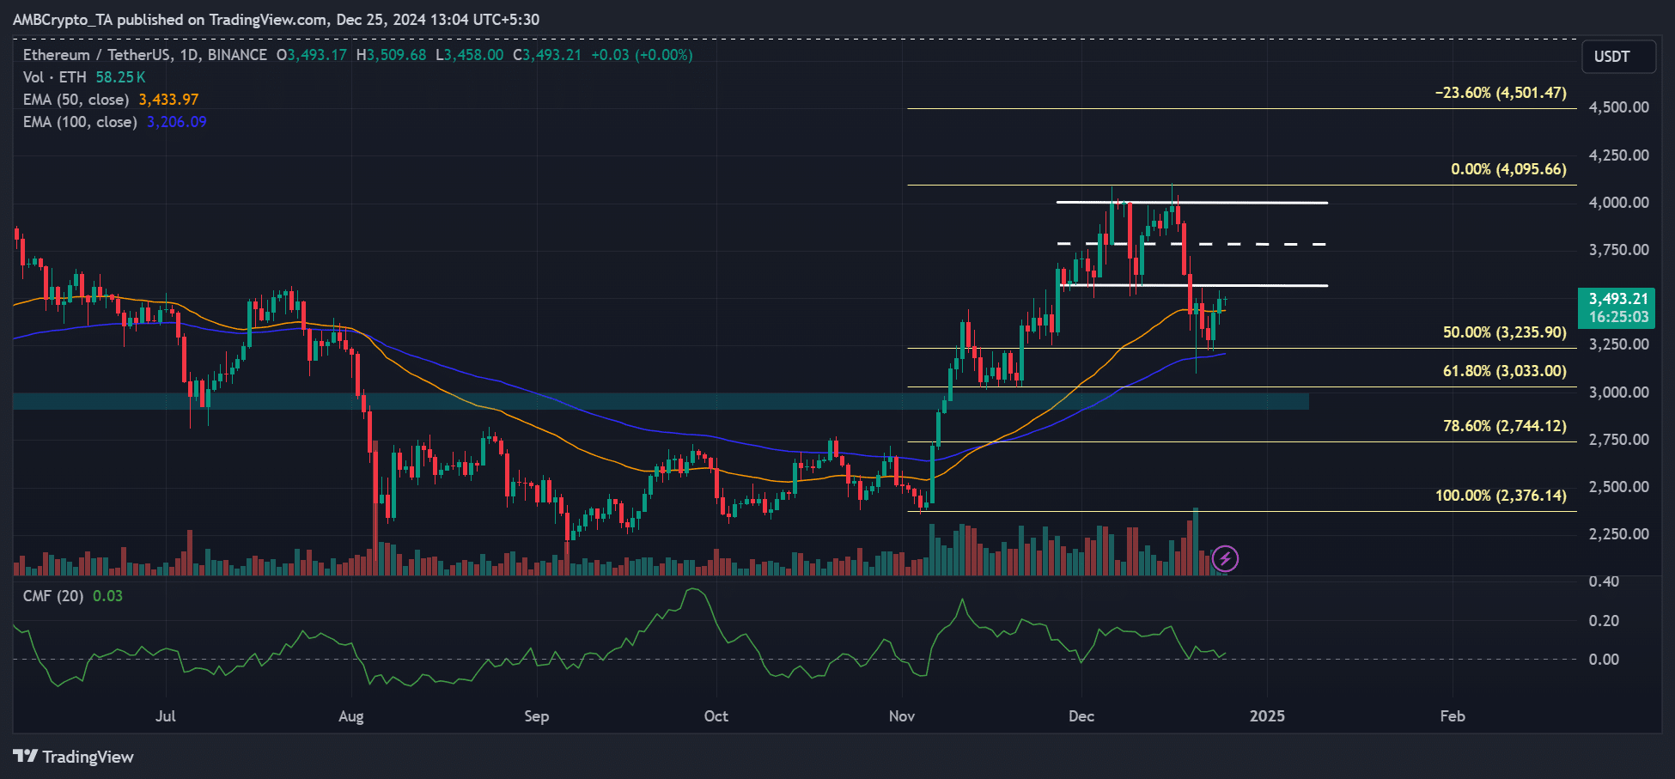Screen dimensions: 1675x779
Task: Click the Aug label on time axis
Action: [351, 716]
